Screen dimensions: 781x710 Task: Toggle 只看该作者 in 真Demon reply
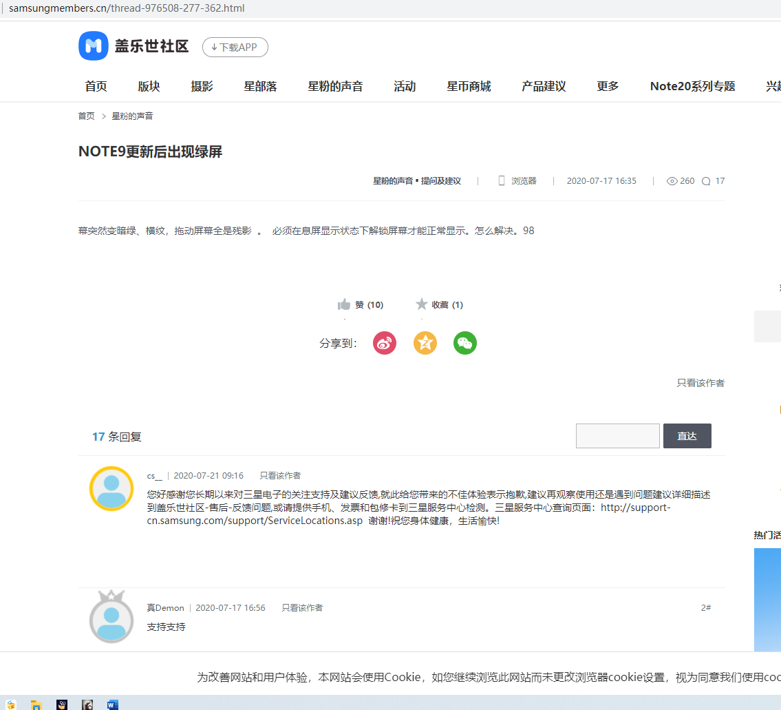[302, 608]
